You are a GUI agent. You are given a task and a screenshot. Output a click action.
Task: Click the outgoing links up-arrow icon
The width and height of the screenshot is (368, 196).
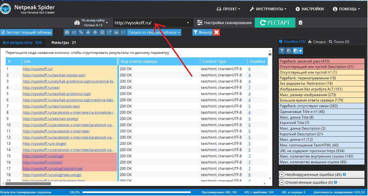tap(95, 32)
